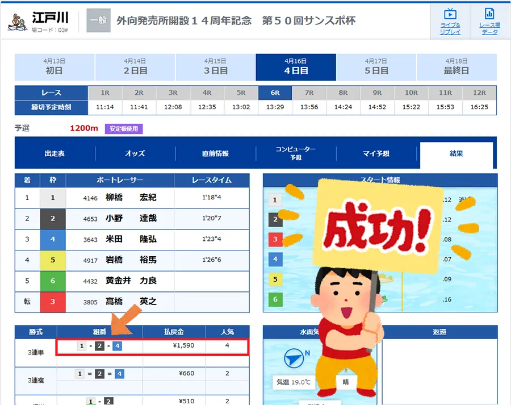511x405 pixels.
Task: Click racer name 柳橋 宏紀
Action: tap(131, 198)
